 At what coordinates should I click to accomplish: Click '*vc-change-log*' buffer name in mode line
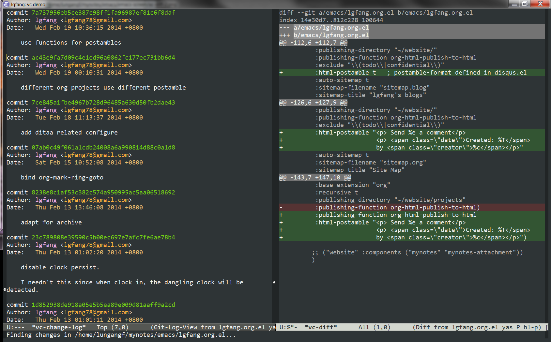point(59,327)
